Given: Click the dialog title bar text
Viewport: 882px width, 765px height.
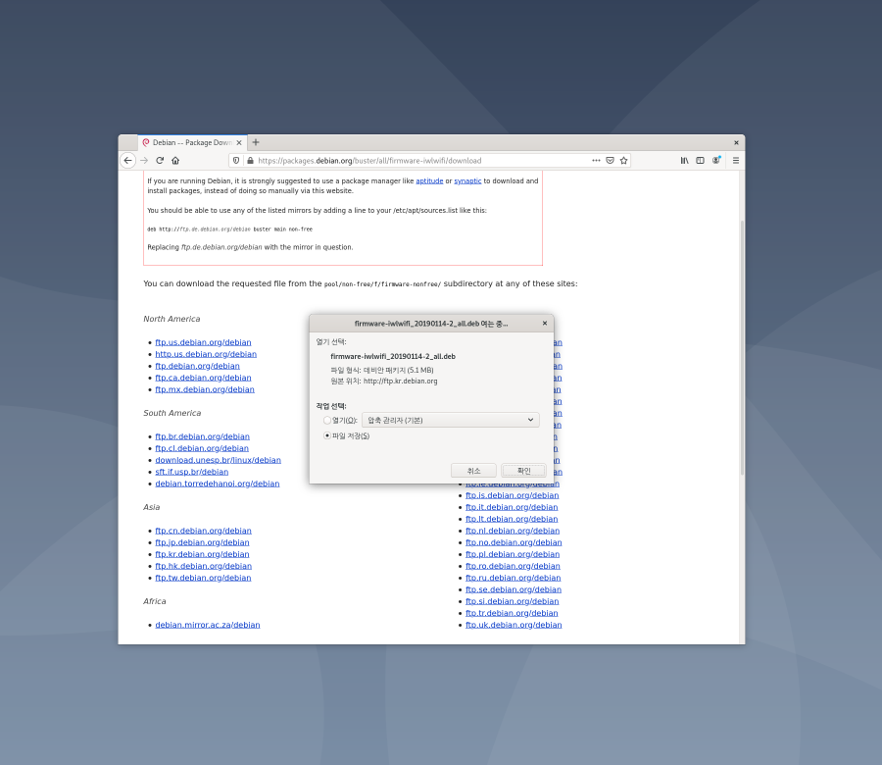Looking at the screenshot, I should pyautogui.click(x=431, y=324).
